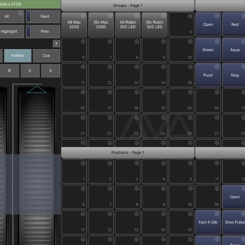Click the circle icon in Groups cell 19
Viewport: 245px width, 245px height.
click(x=163, y=92)
